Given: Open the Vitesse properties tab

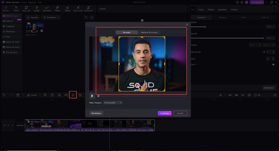Looking at the screenshot, I should [211, 9].
